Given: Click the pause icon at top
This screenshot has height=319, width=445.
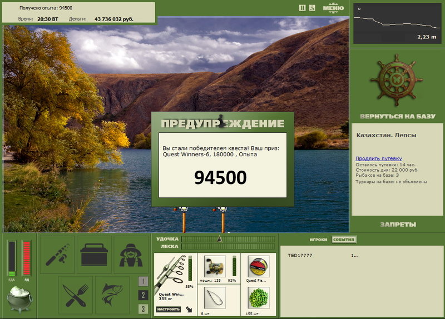Looking at the screenshot, I should [302, 8].
